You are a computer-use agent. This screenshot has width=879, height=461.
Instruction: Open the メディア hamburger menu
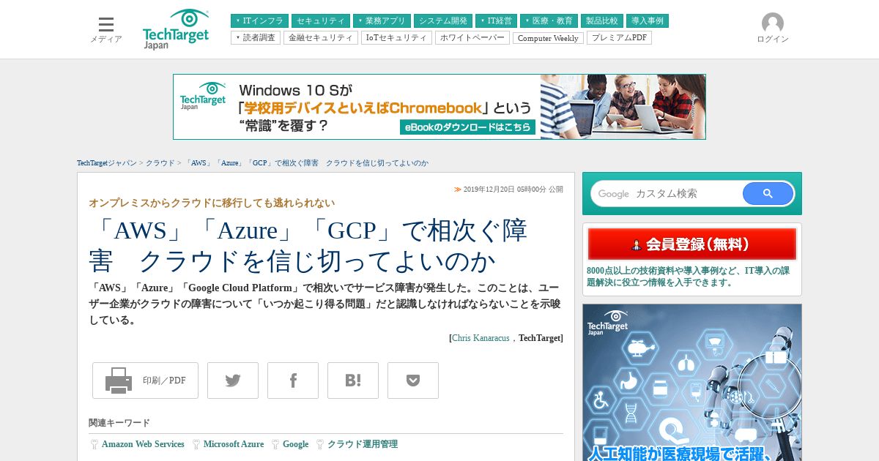pyautogui.click(x=106, y=30)
